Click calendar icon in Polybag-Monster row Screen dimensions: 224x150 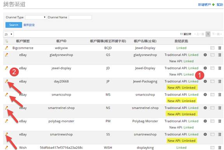tap(212, 121)
